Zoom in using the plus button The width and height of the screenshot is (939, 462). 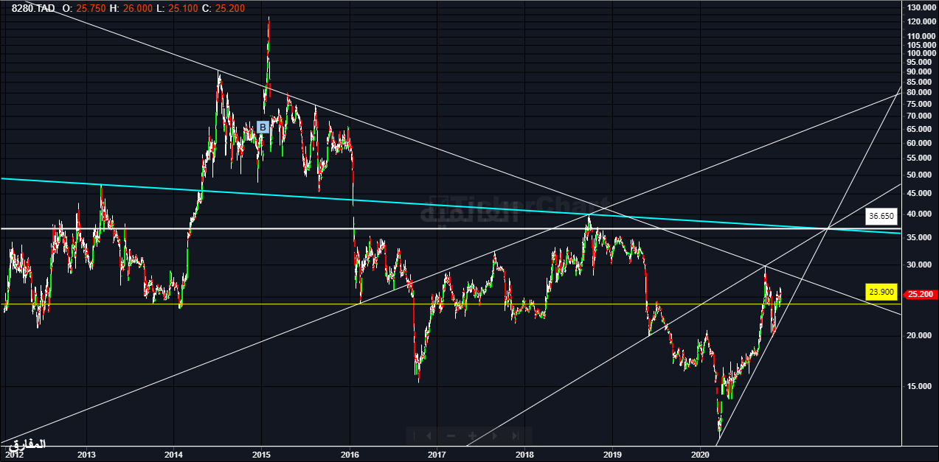(x=471, y=435)
